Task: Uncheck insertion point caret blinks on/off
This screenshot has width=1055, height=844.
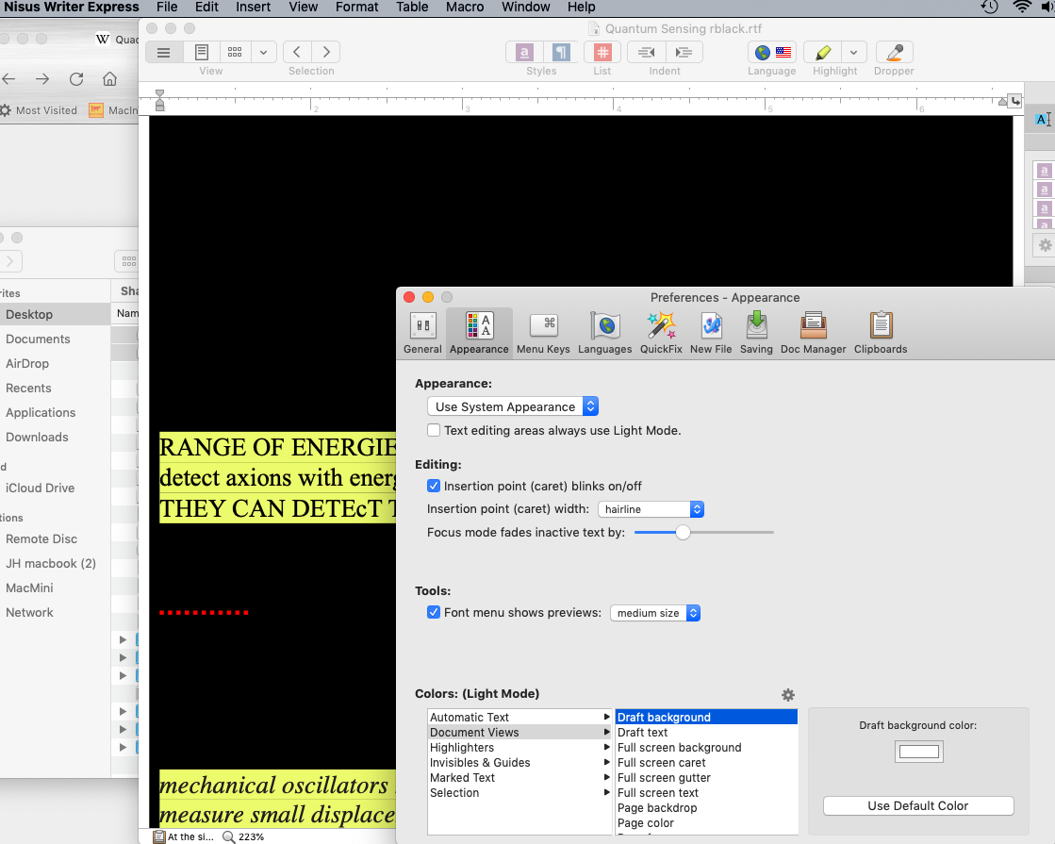Action: point(433,486)
